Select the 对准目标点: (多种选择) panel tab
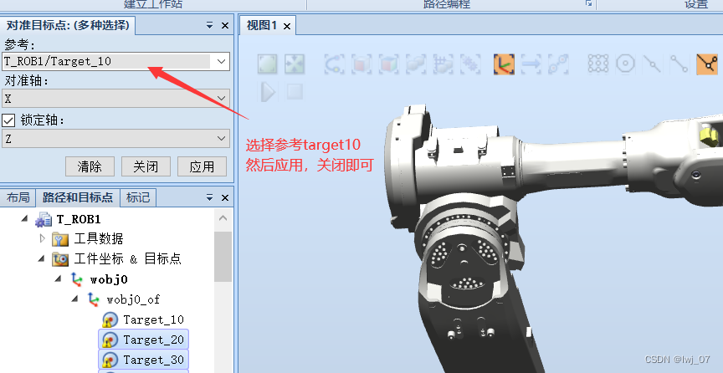Image resolution: width=723 pixels, height=373 pixels. pos(68,25)
